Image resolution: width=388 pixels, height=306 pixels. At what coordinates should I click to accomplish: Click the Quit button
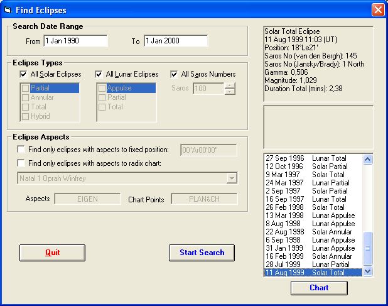coord(52,253)
